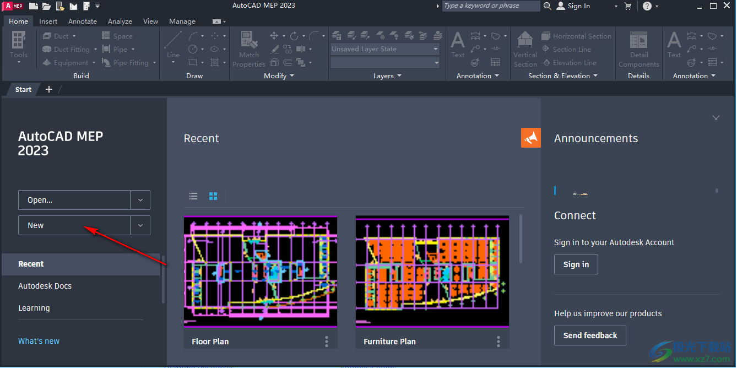The image size is (737, 368).
Task: Expand the Open button dropdown arrow
Action: (140, 200)
